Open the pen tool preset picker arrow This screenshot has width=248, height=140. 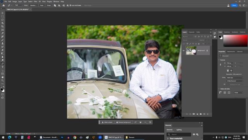[x=12, y=5]
